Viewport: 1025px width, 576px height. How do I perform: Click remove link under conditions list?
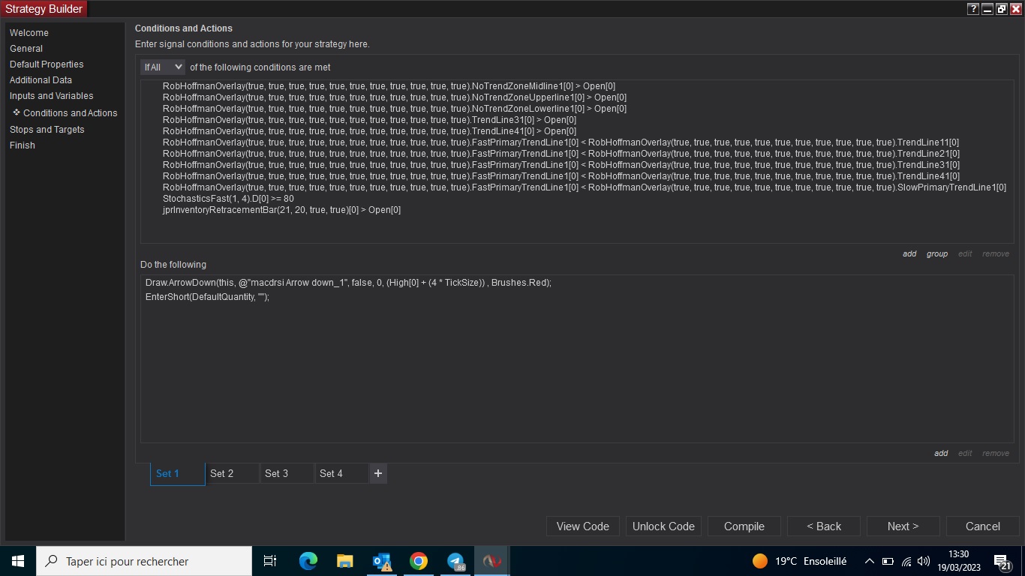[x=996, y=254]
